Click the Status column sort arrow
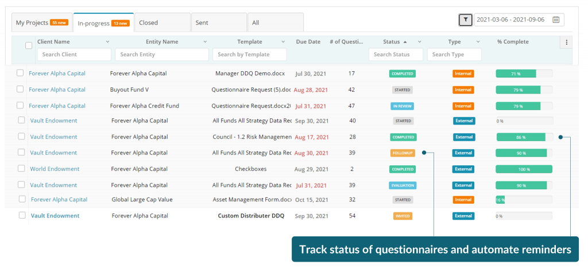 [405, 42]
